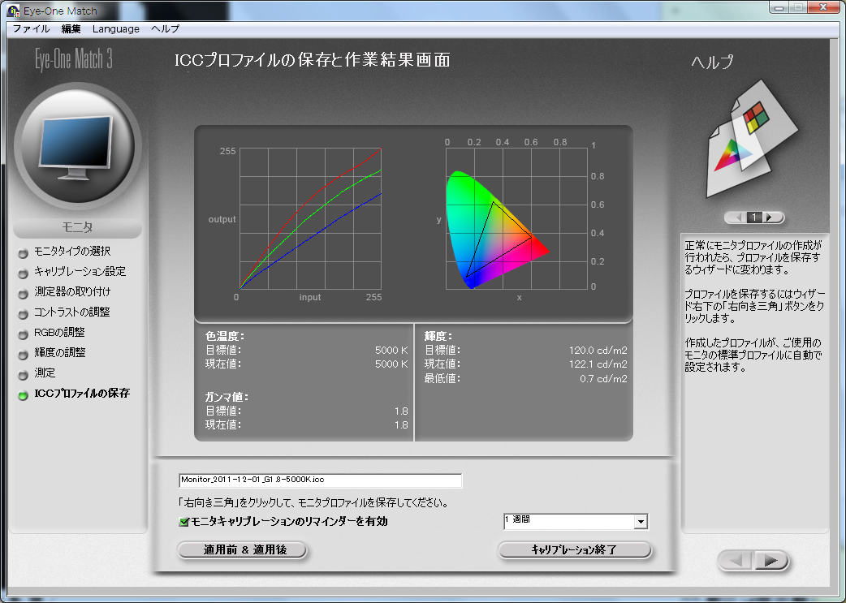This screenshot has width=846, height=603.
Task: Select step モニタタイプの選択
Action: pyautogui.click(x=72, y=252)
